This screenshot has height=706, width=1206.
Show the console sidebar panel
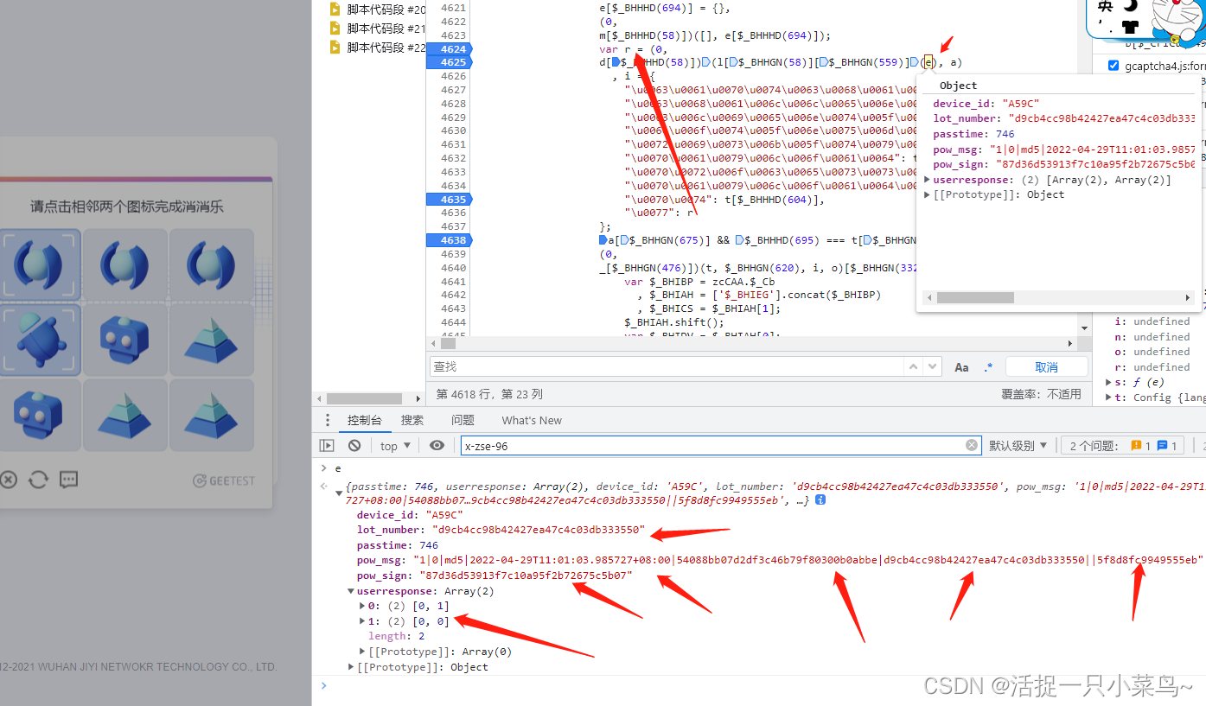pos(327,446)
